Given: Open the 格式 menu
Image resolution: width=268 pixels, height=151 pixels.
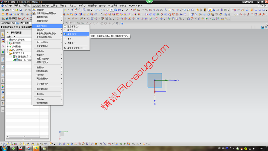Looking at the screenshot, I should point(45,6).
